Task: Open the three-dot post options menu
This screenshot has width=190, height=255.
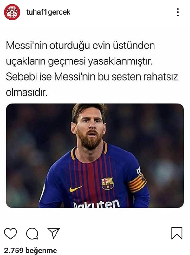Action: [178, 12]
